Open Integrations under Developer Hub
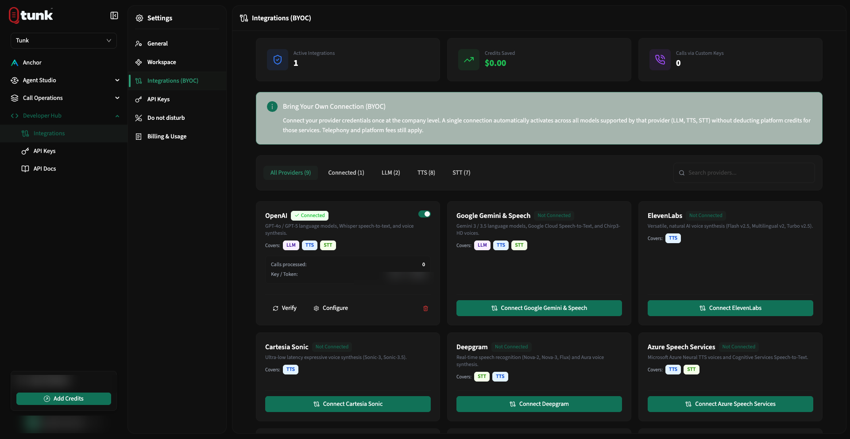 click(x=64, y=134)
